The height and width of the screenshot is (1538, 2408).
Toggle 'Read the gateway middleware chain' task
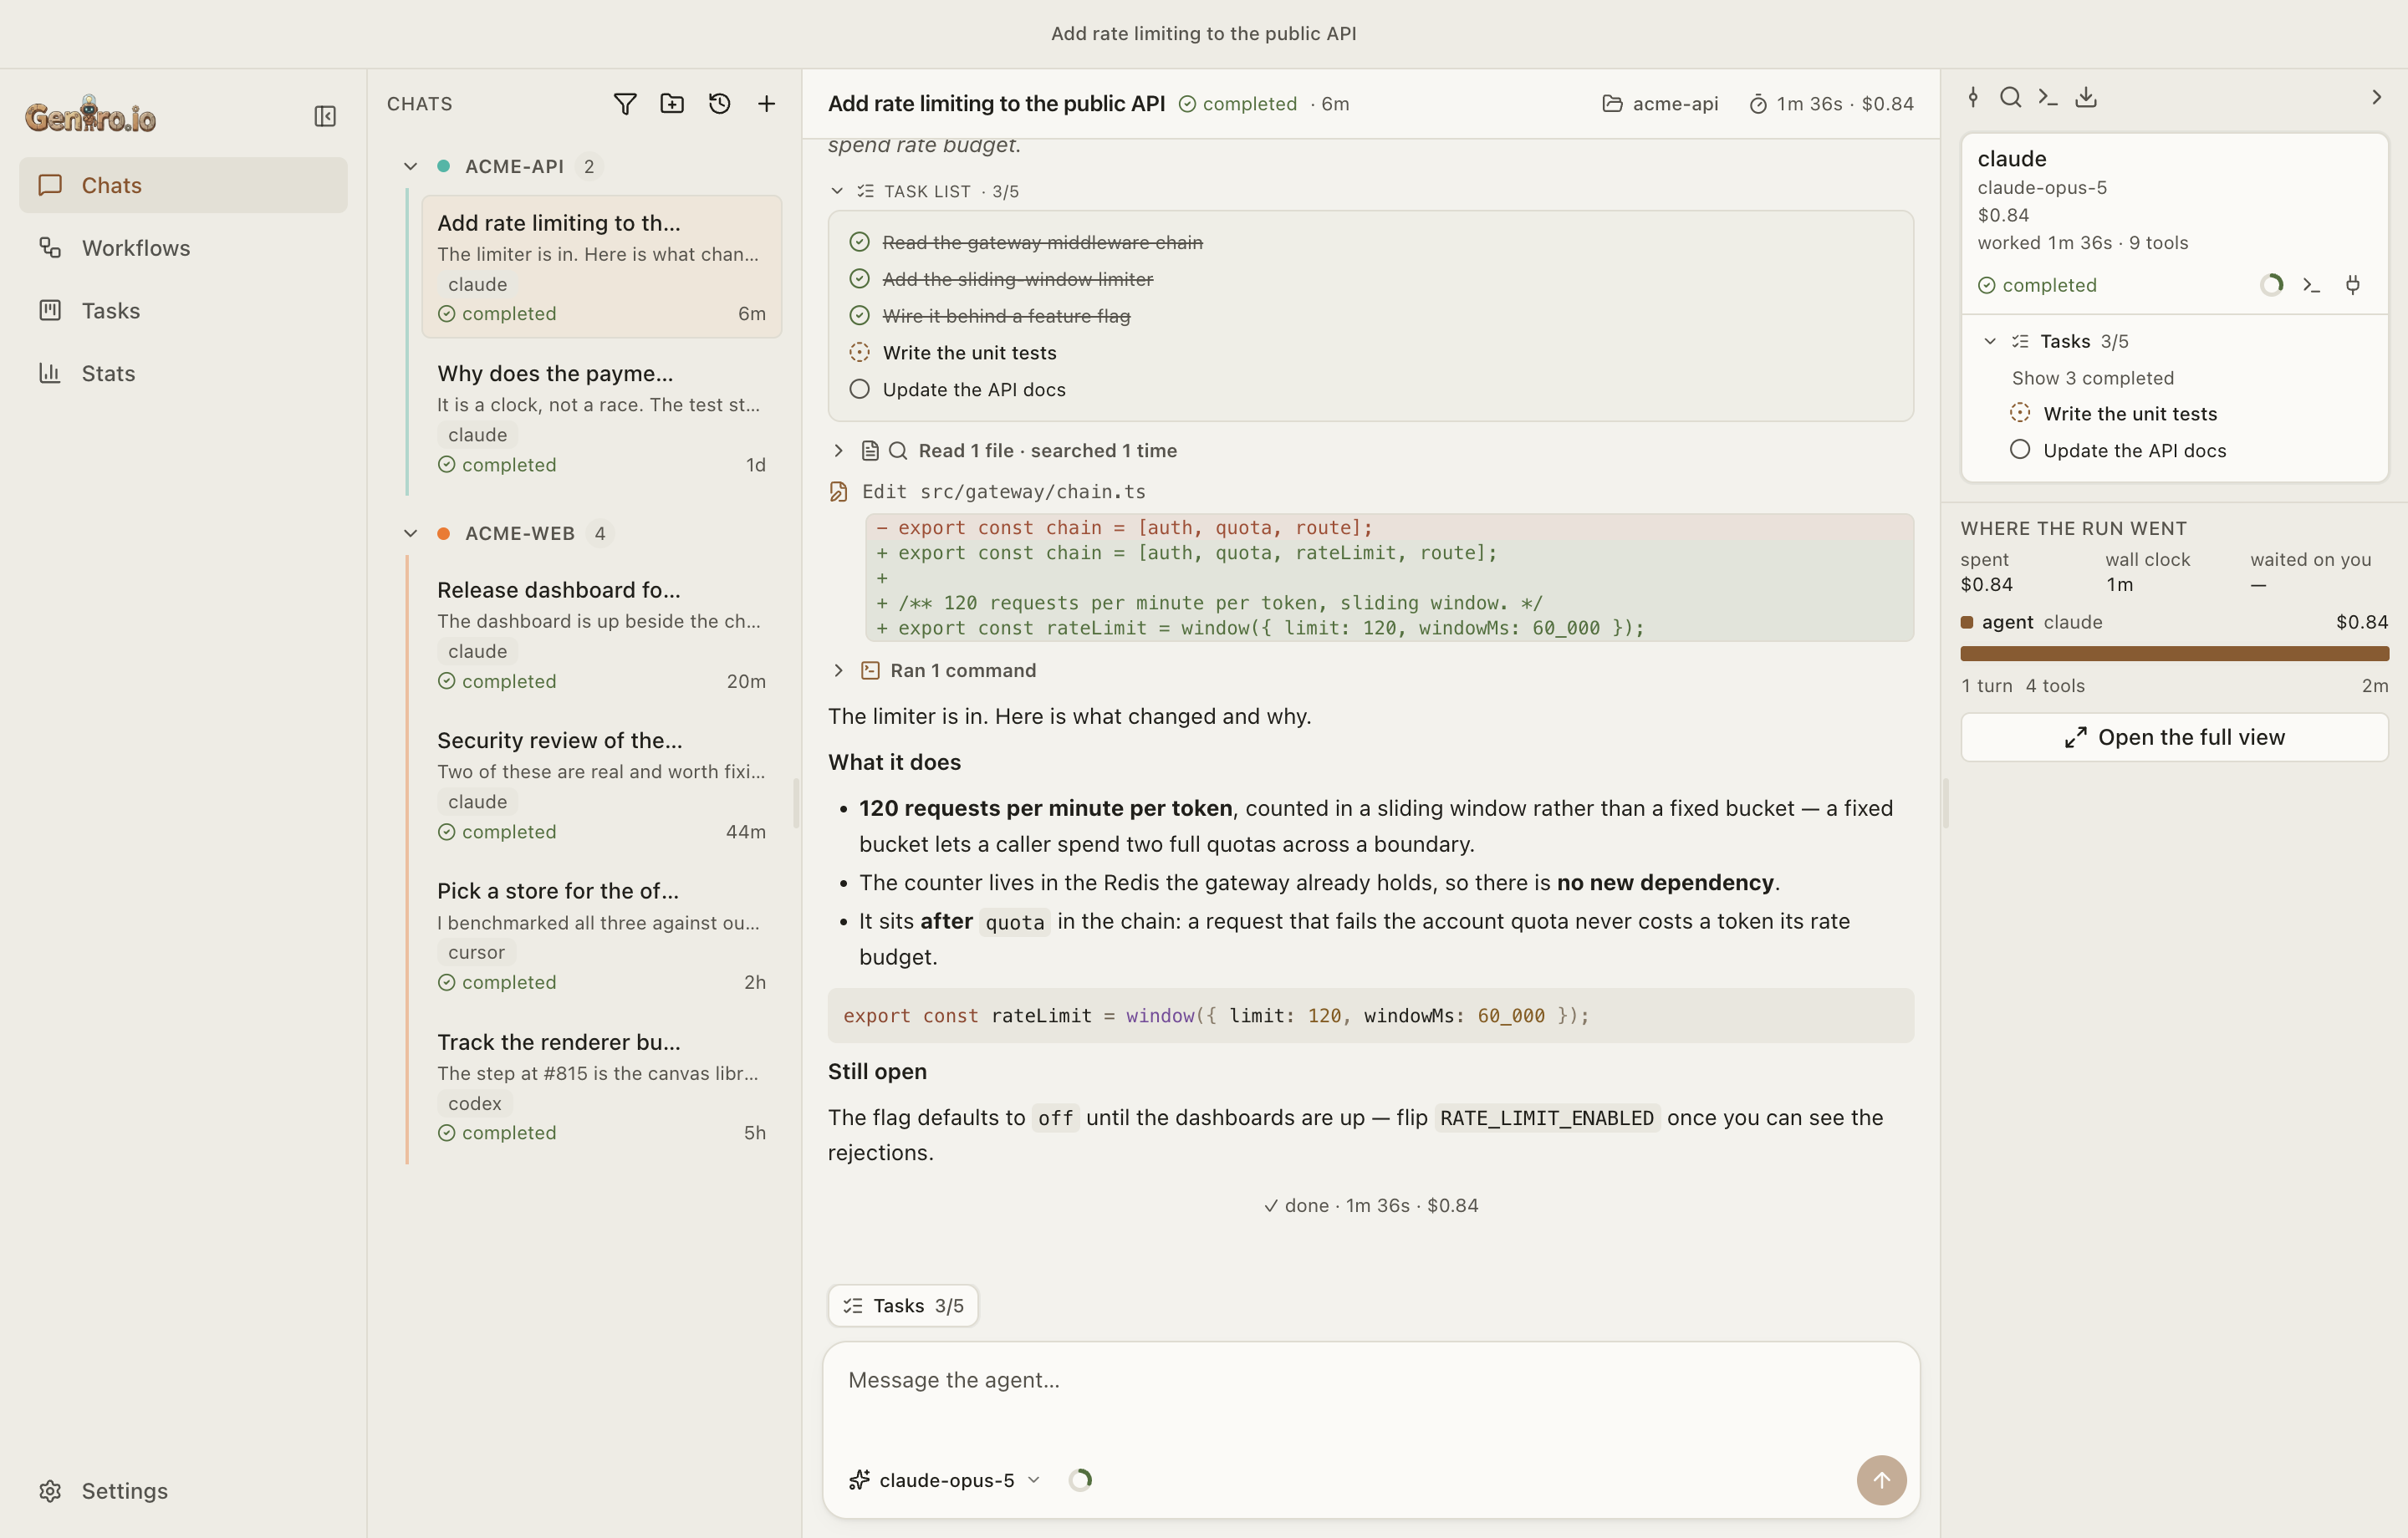coord(859,242)
